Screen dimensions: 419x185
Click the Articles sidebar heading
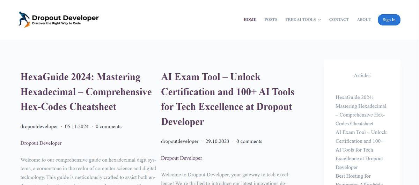(x=362, y=75)
